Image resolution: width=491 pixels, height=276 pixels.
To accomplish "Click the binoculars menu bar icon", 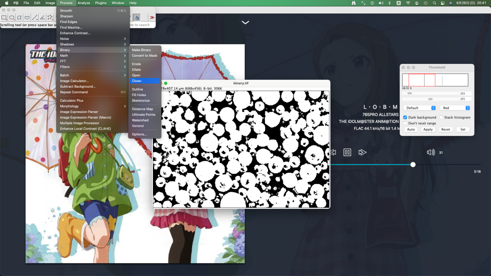I will (x=354, y=3).
